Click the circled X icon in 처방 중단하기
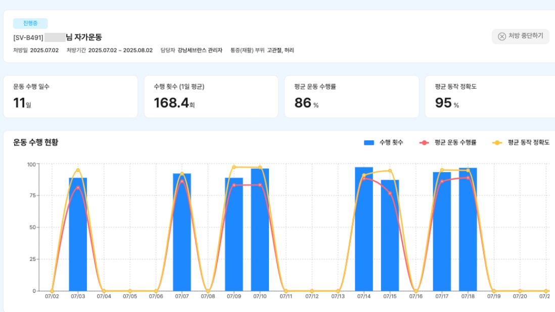Screen dimensions: 555x312 coord(502,36)
